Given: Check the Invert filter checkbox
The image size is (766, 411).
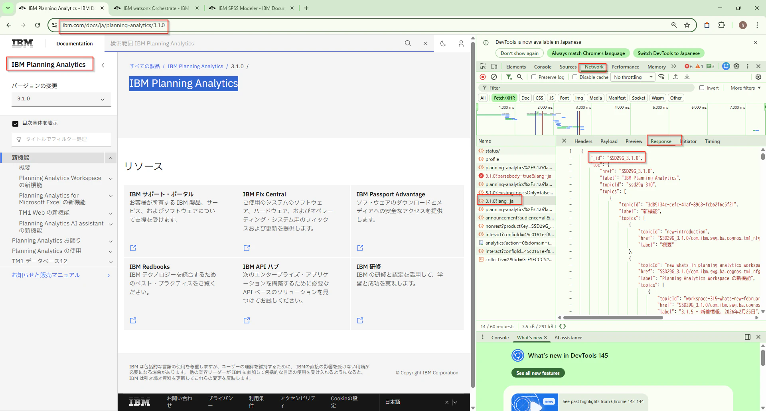Looking at the screenshot, I should click(702, 88).
